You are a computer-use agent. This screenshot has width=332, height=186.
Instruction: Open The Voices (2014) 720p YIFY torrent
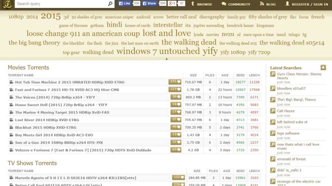[55, 97]
